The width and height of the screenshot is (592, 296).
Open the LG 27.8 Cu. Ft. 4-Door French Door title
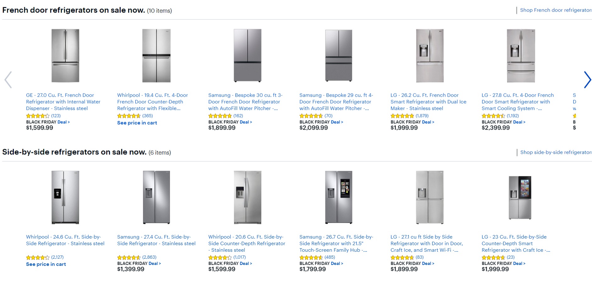point(518,102)
